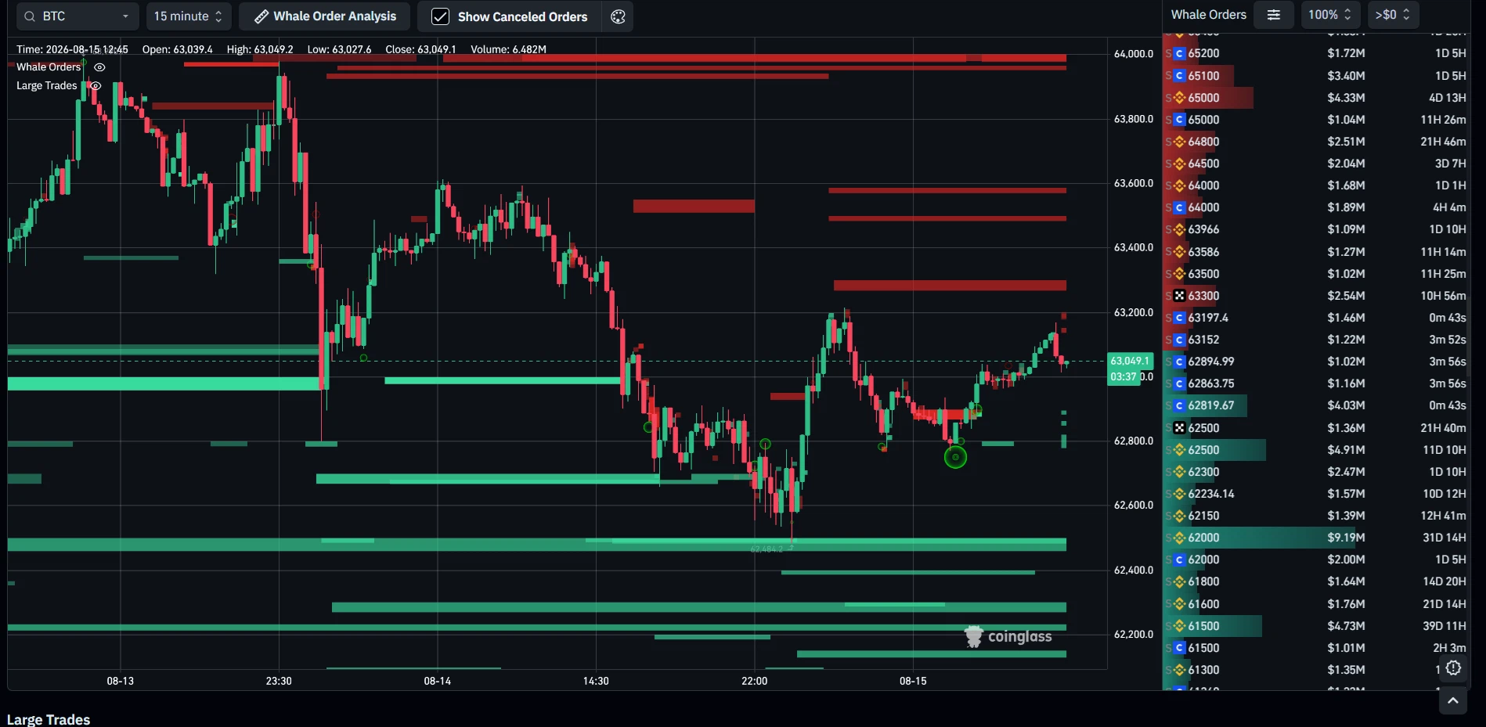Open the >$0 amount filter dropdown
Viewport: 1486px width, 727px height.
1393,15
